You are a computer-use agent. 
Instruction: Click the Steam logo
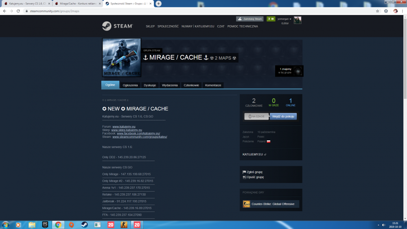click(117, 26)
